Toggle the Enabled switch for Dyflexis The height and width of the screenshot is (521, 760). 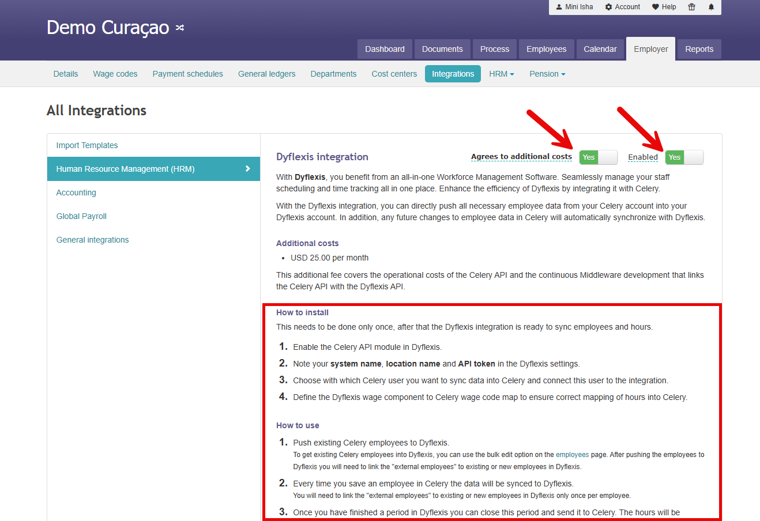(x=684, y=157)
